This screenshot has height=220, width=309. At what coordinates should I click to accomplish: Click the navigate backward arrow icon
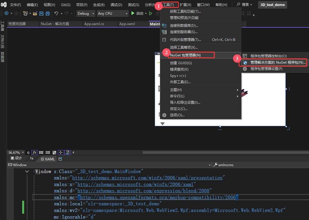point(6,14)
